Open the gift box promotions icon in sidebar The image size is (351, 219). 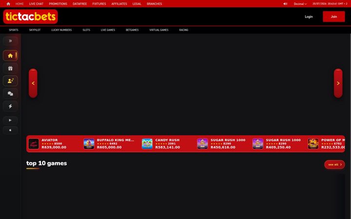click(10, 69)
